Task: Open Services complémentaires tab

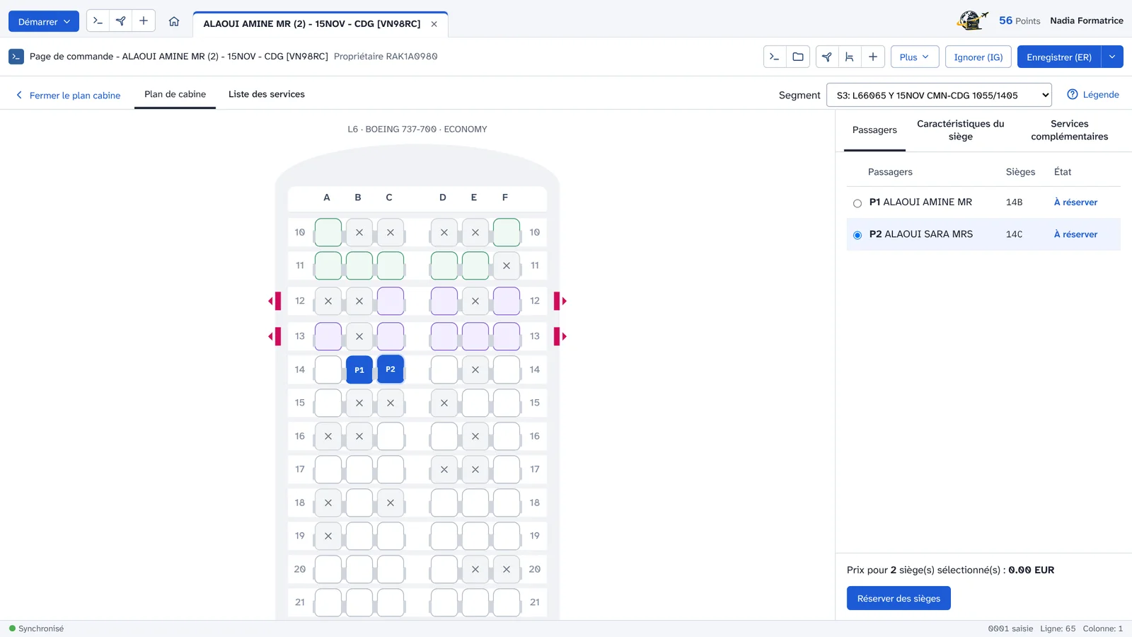Action: (1069, 130)
